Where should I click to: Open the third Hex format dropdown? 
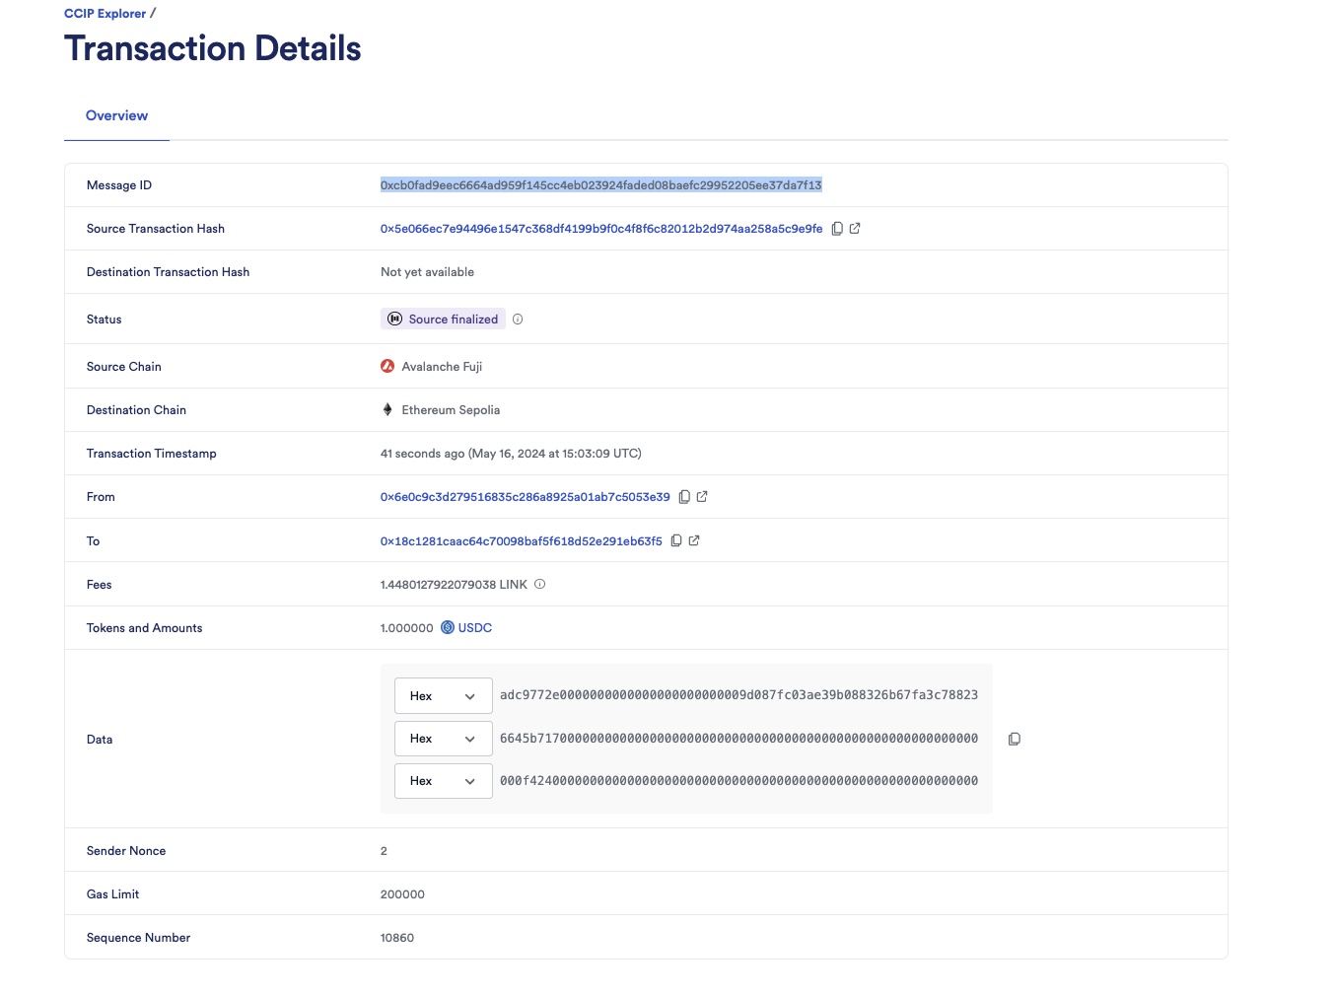(443, 780)
